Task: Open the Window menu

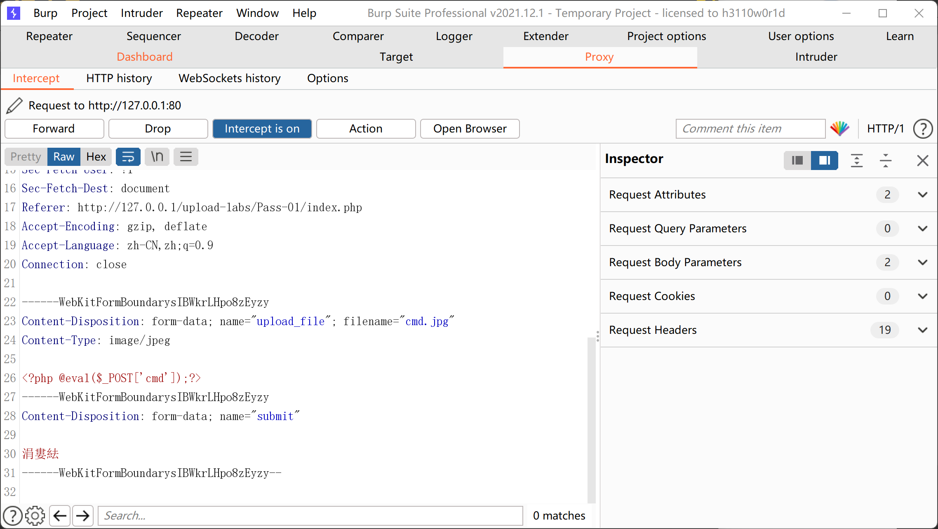Action: tap(258, 13)
